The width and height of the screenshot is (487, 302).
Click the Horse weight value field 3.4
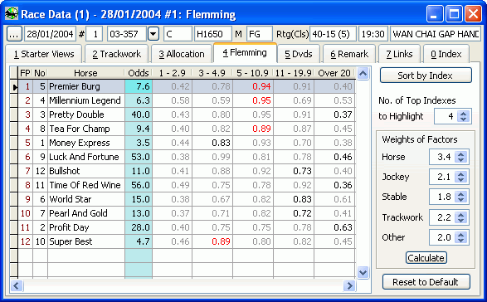pos(442,157)
